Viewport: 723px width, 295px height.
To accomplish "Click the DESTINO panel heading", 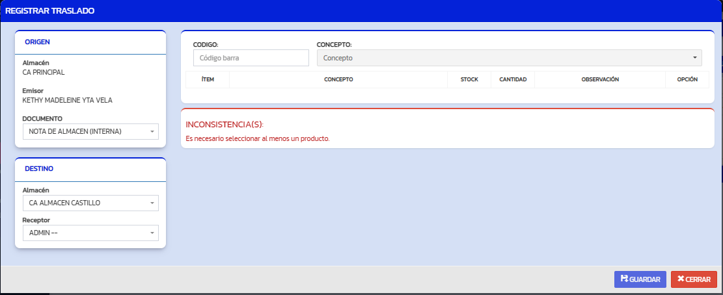I will pyautogui.click(x=39, y=168).
